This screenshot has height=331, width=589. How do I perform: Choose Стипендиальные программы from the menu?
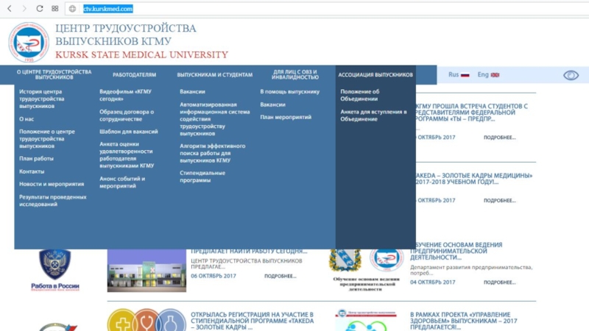(x=202, y=177)
